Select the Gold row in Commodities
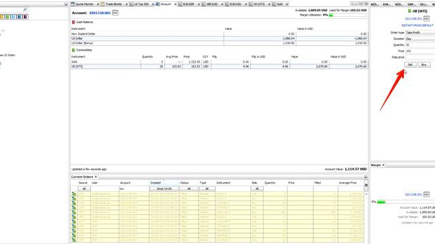 click(x=220, y=62)
